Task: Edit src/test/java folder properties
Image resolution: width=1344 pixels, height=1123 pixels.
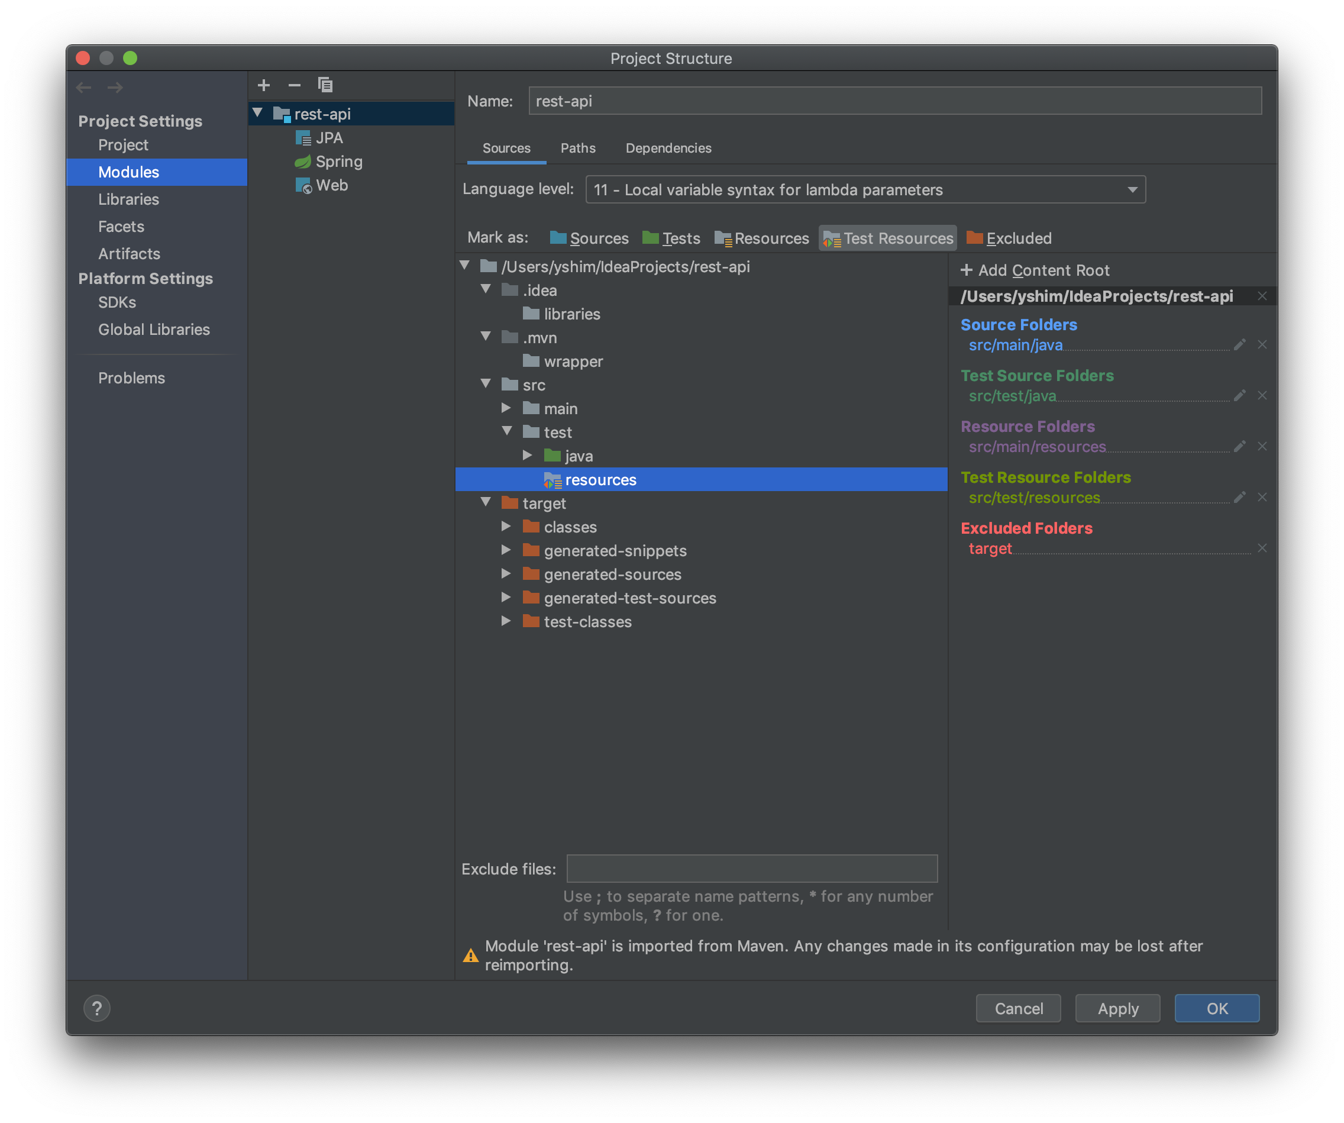Action: coord(1240,396)
